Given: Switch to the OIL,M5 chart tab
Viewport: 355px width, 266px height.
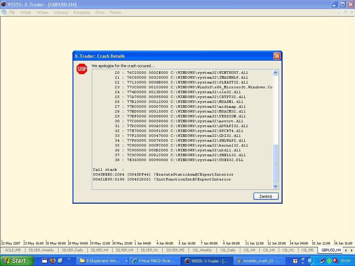Looking at the screenshot, I should pos(308,250).
